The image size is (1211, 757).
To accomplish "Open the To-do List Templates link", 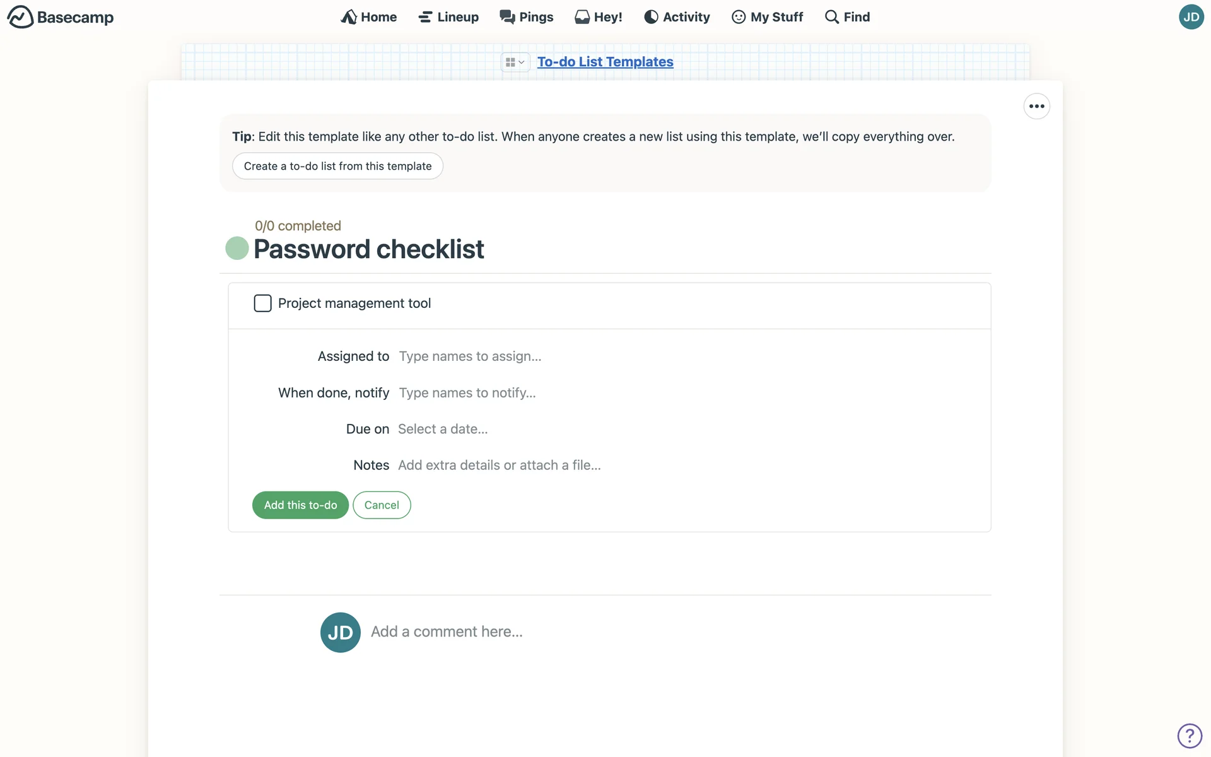I will [x=605, y=62].
